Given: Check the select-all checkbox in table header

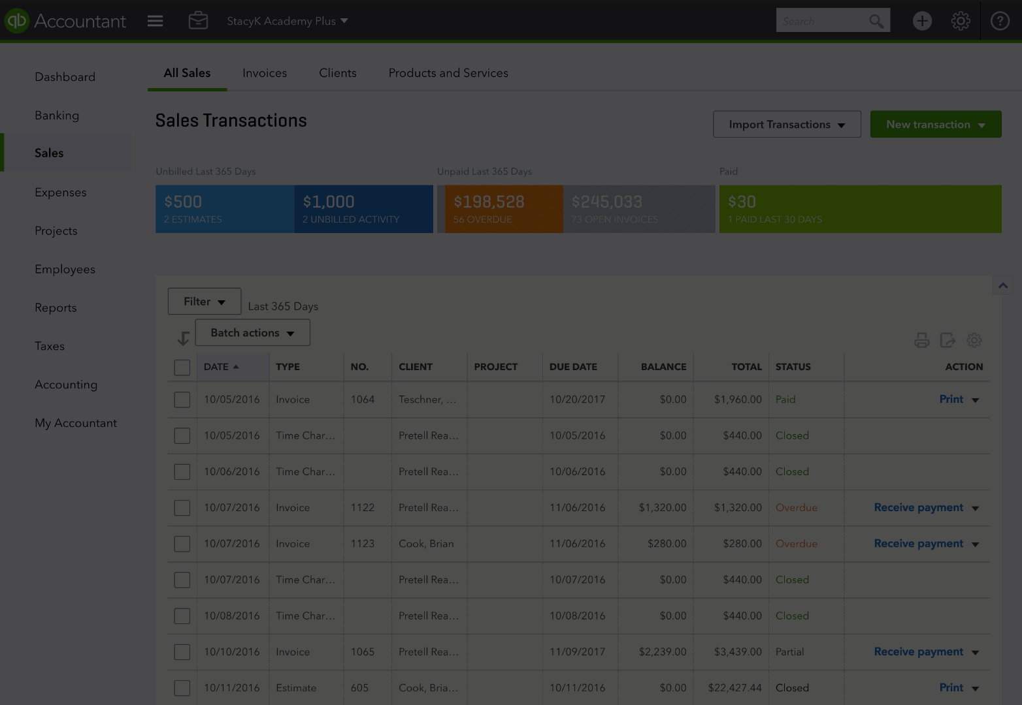Looking at the screenshot, I should coord(182,368).
